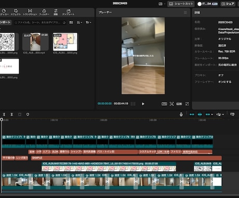Screen dimensions: 239x198
Task: Select the エアコン text clip
Action: click(46, 152)
